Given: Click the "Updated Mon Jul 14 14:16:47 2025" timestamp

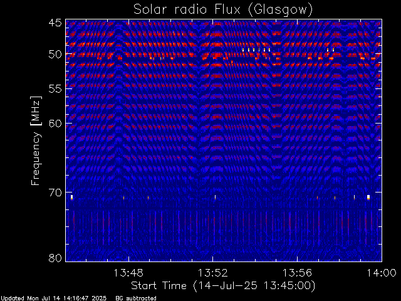Looking at the screenshot, I should coord(53,298).
